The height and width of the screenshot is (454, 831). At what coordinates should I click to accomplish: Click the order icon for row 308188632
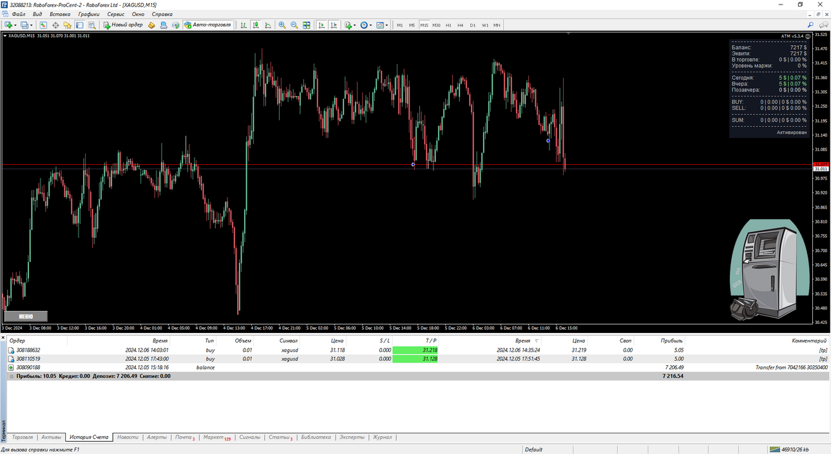coord(11,350)
